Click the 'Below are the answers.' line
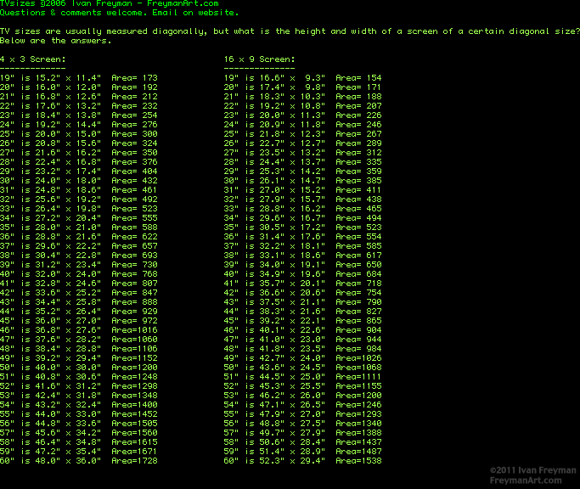The width and height of the screenshot is (580, 489). pyautogui.click(x=51, y=41)
